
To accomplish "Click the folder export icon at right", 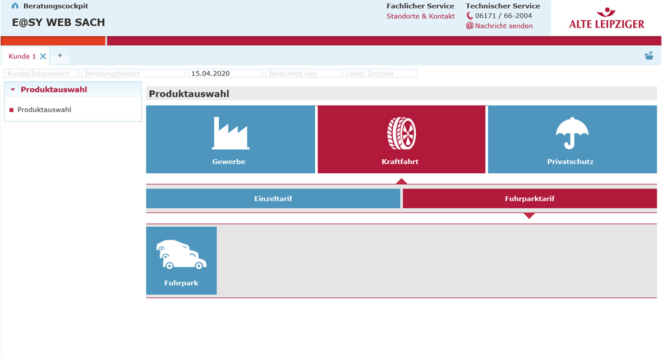I will (649, 56).
